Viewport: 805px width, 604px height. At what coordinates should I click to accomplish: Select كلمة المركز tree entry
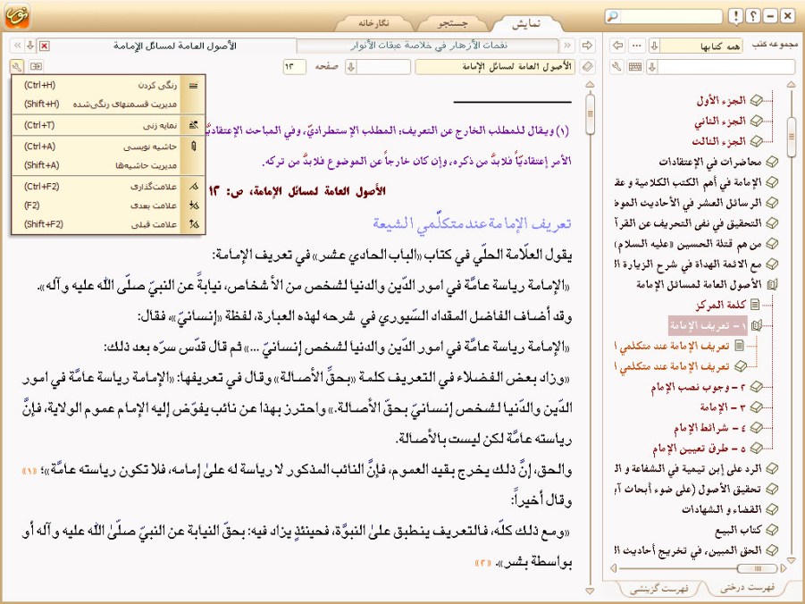(x=721, y=305)
